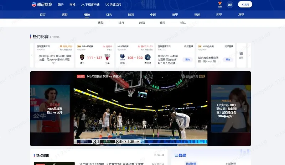Open the 圈子 link in the top bar
285x165 pixels.
click(x=61, y=5)
